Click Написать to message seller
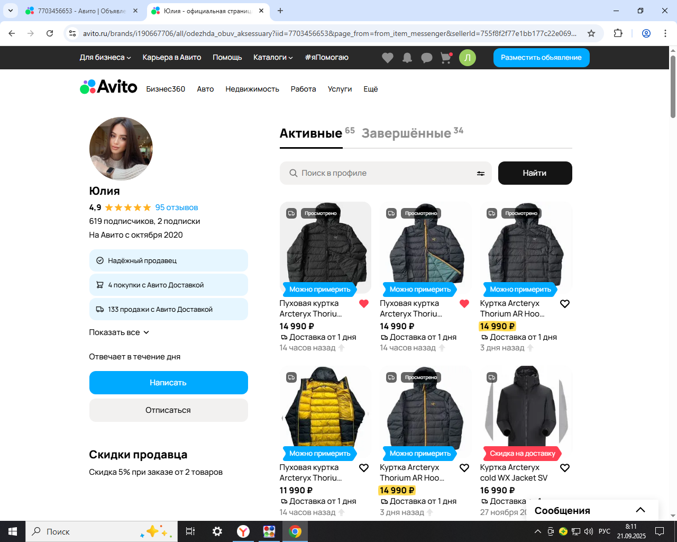The image size is (677, 542). coord(168,383)
